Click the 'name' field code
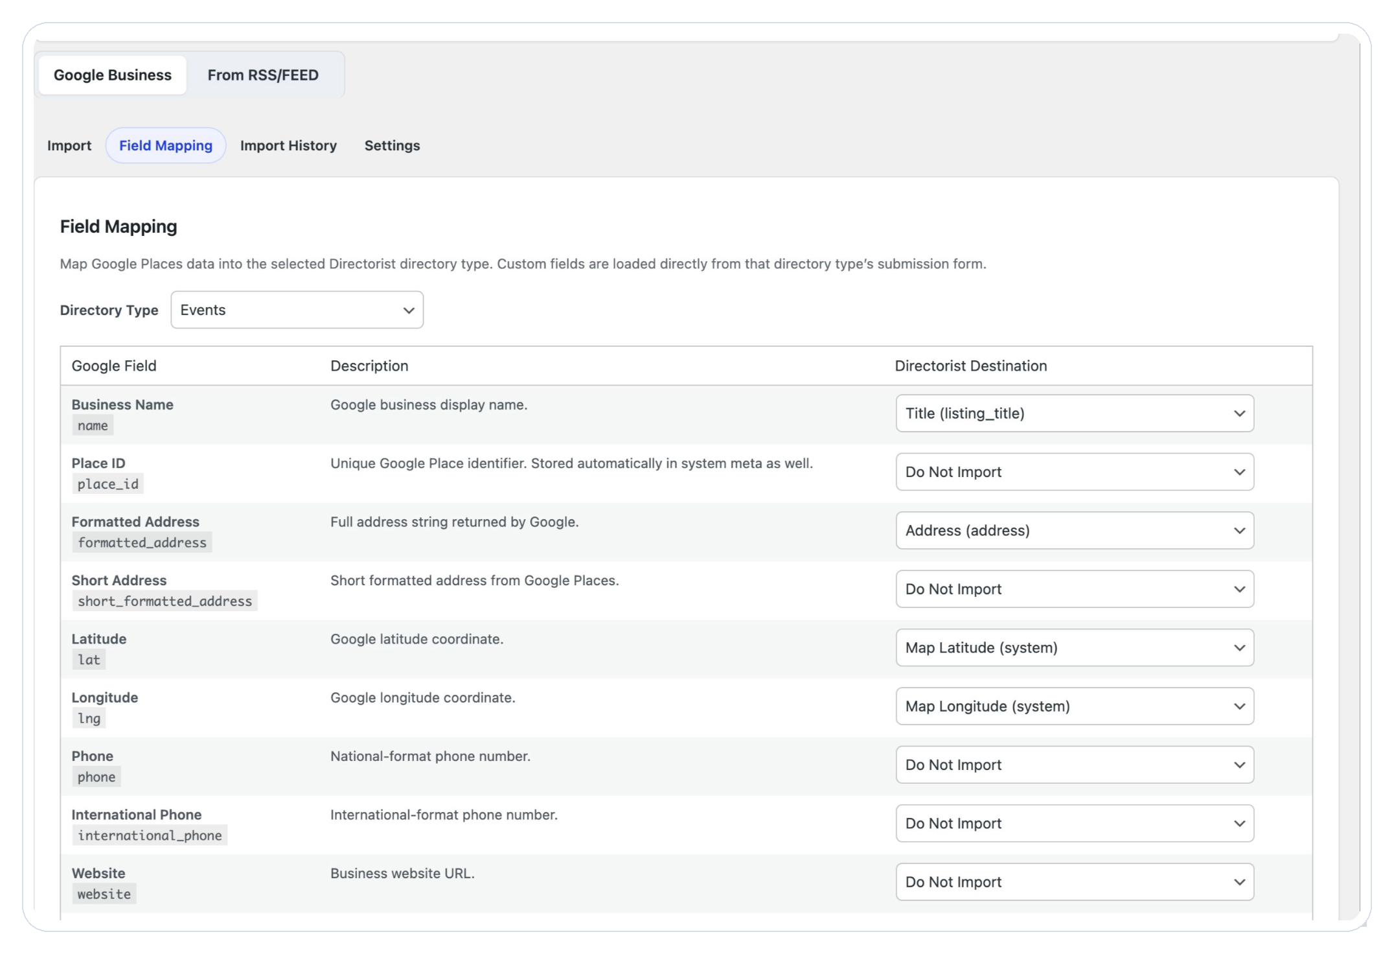1394x954 pixels. click(x=93, y=426)
